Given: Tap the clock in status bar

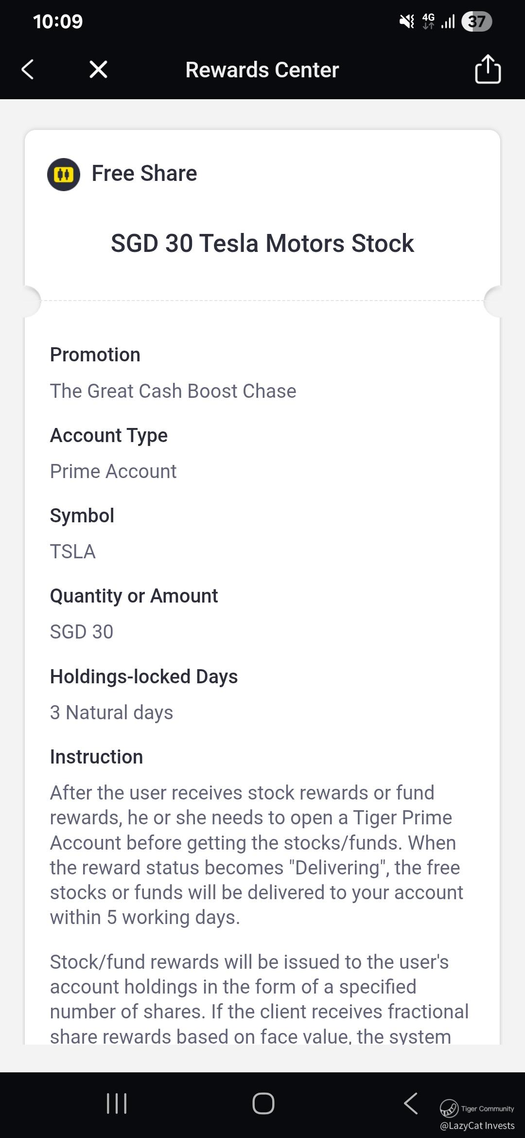Looking at the screenshot, I should click(58, 21).
